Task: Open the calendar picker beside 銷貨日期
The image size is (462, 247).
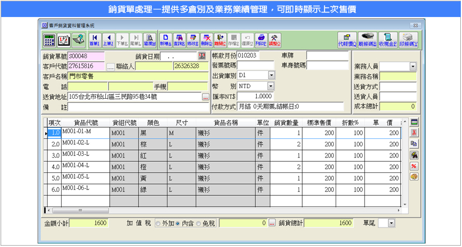Action: pos(202,56)
